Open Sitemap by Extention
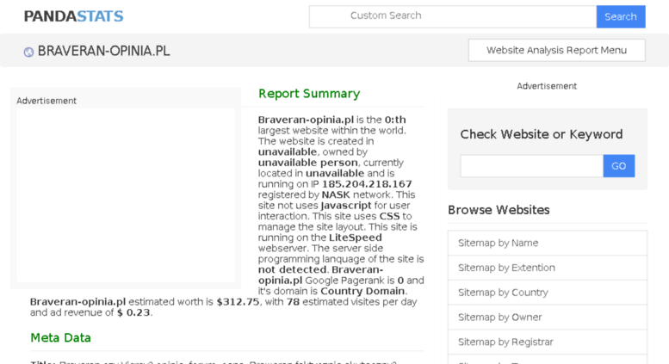The image size is (669, 364). tap(548, 268)
